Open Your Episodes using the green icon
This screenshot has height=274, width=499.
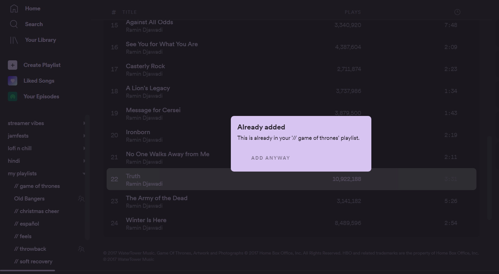tap(12, 96)
